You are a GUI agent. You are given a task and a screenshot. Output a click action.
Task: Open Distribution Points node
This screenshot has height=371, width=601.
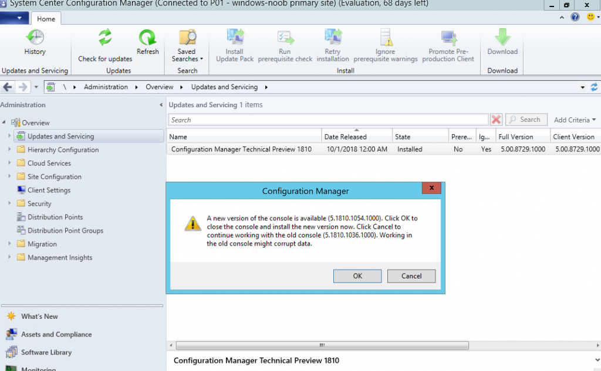[55, 217]
